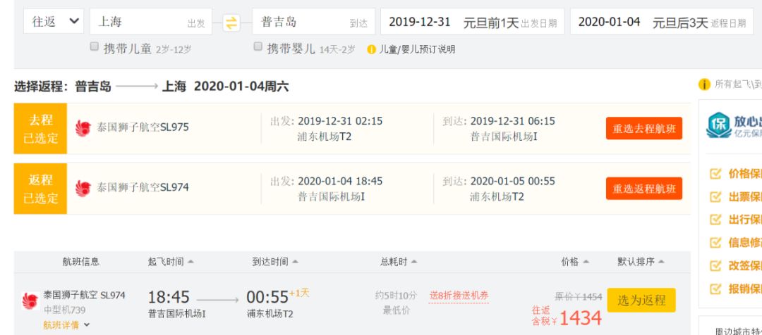Click 选为返程 button for SL974

pos(641,300)
